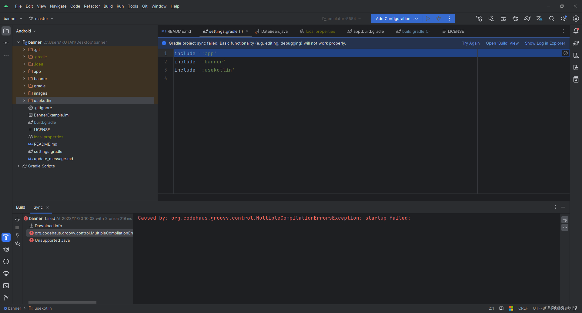Open Search Everywhere with magnifier icon
The image size is (582, 313).
[552, 19]
